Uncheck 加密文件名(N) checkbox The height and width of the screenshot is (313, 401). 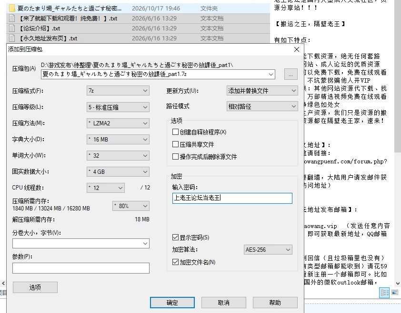tap(175, 262)
